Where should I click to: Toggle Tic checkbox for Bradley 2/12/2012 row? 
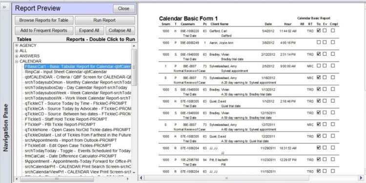[x=319, y=54]
